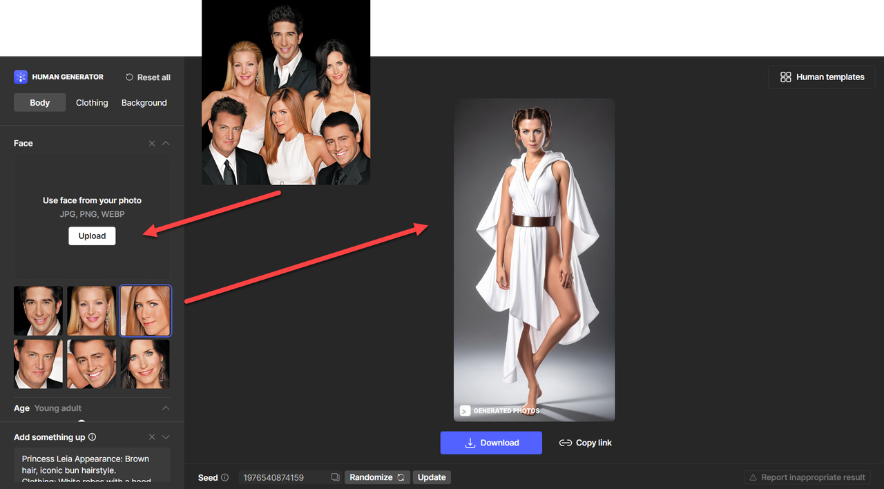Viewport: 884px width, 489px height.
Task: Open the Background tab
Action: click(144, 102)
